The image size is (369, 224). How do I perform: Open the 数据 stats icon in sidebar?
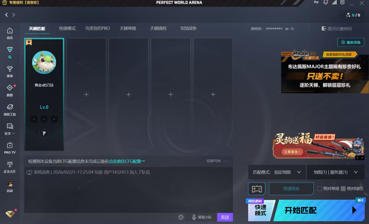[x=10, y=90]
